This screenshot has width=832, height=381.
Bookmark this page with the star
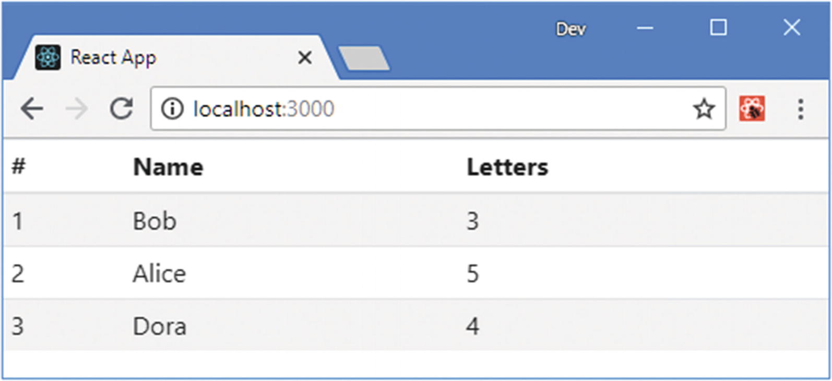[x=704, y=109]
